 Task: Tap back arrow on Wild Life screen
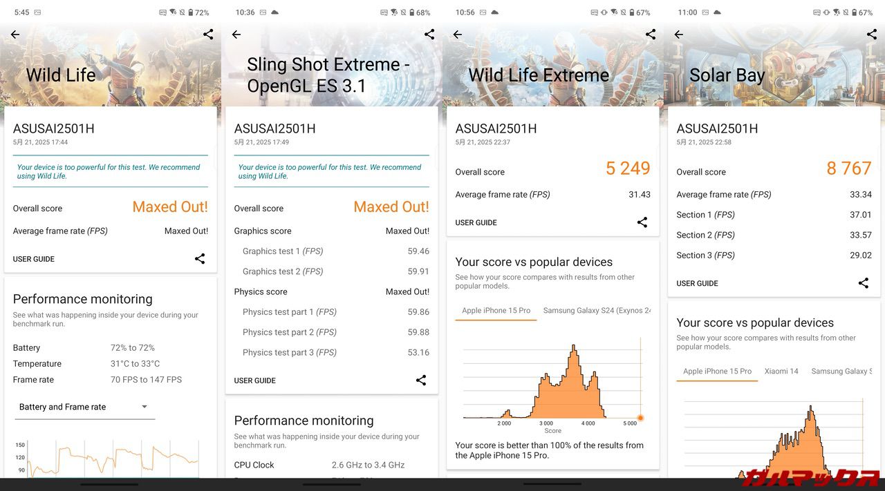point(15,35)
